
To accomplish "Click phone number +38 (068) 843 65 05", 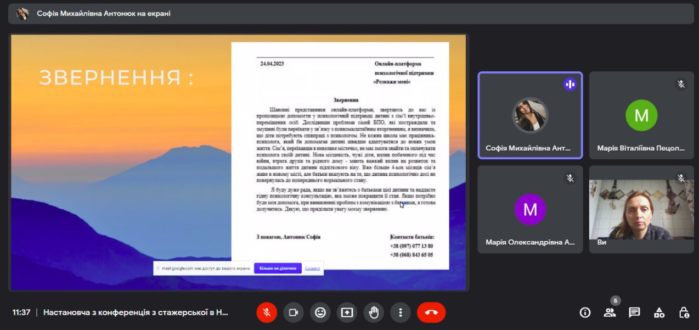I will 411,255.
